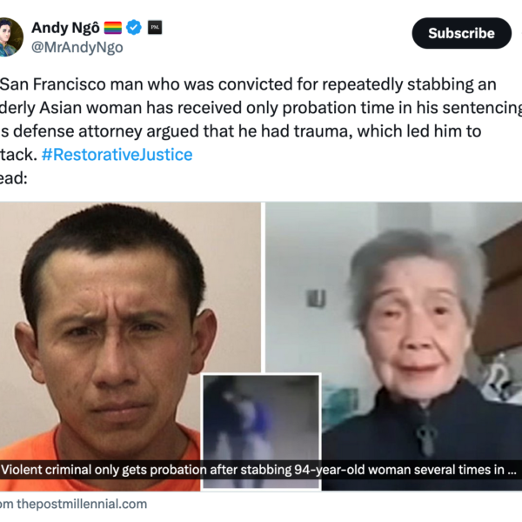Click the blue verified checkmark badge
The height and width of the screenshot is (522, 522).
click(134, 28)
